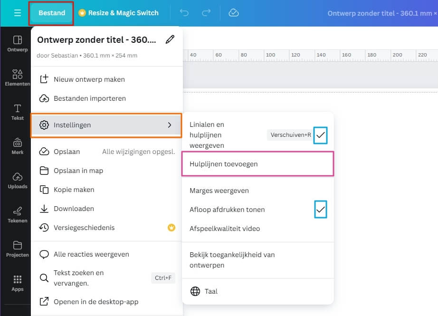Open Tekst zoeken en vervangen

click(x=107, y=278)
